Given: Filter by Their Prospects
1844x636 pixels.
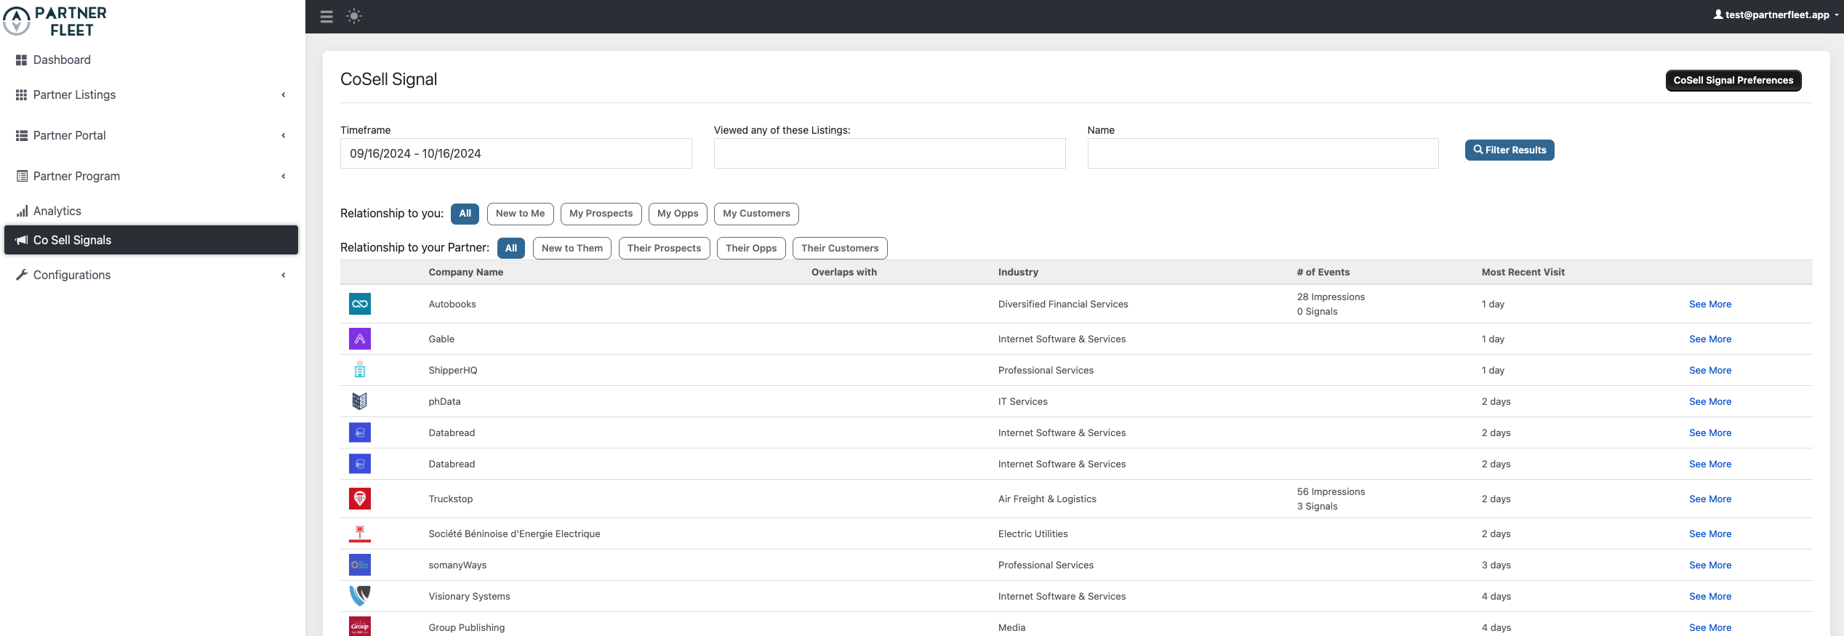Looking at the screenshot, I should pos(665,248).
